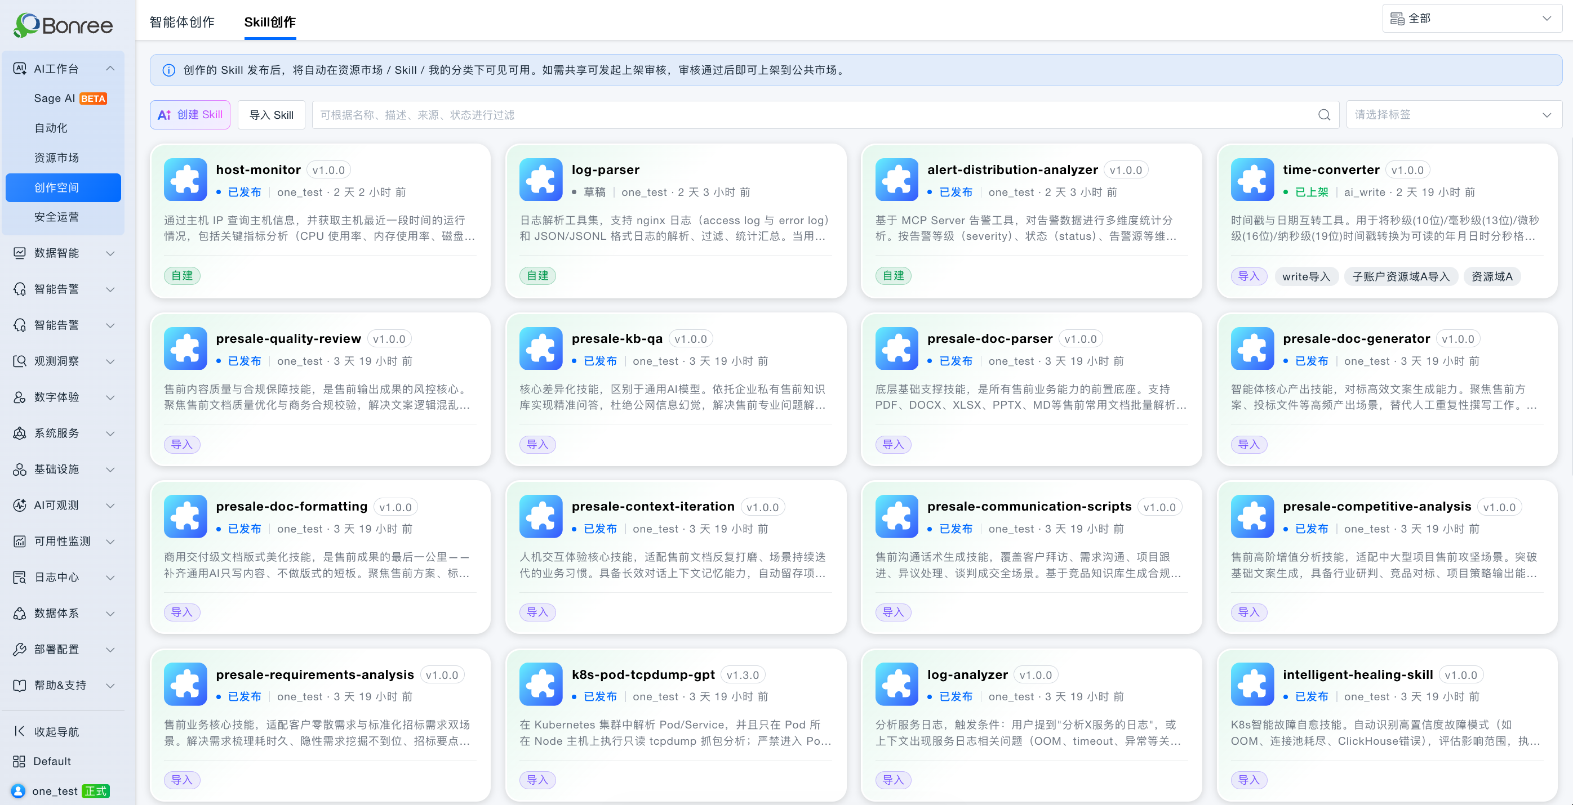The height and width of the screenshot is (805, 1573).
Task: Open the host-monitor skill title
Action: (258, 169)
